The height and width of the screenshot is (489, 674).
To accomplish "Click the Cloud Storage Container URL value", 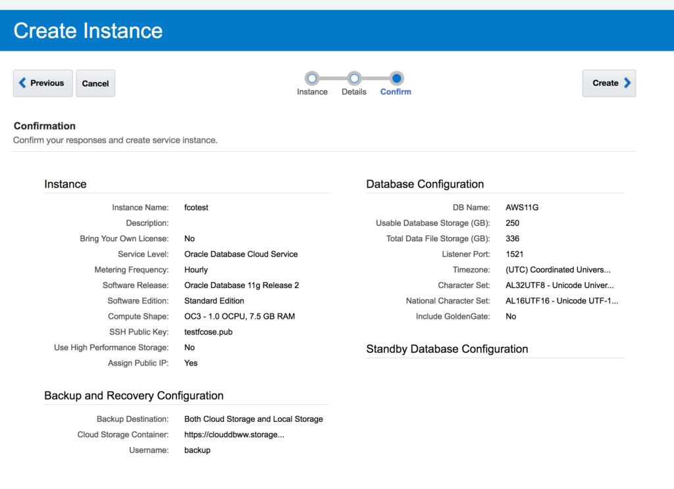I will [234, 435].
